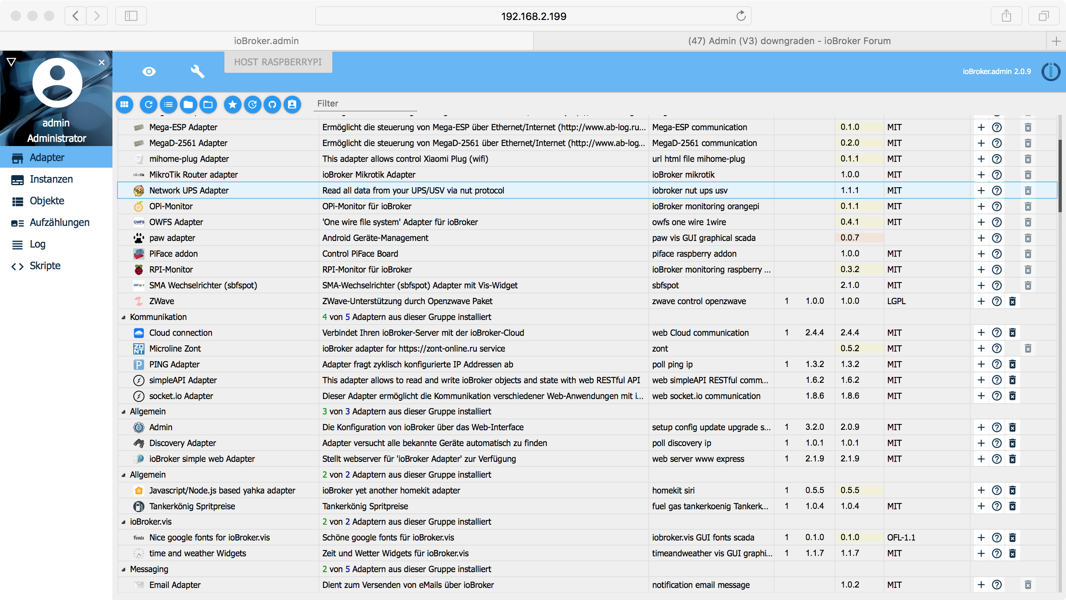Click the wrench system settings icon
This screenshot has width=1066, height=600.
[197, 72]
